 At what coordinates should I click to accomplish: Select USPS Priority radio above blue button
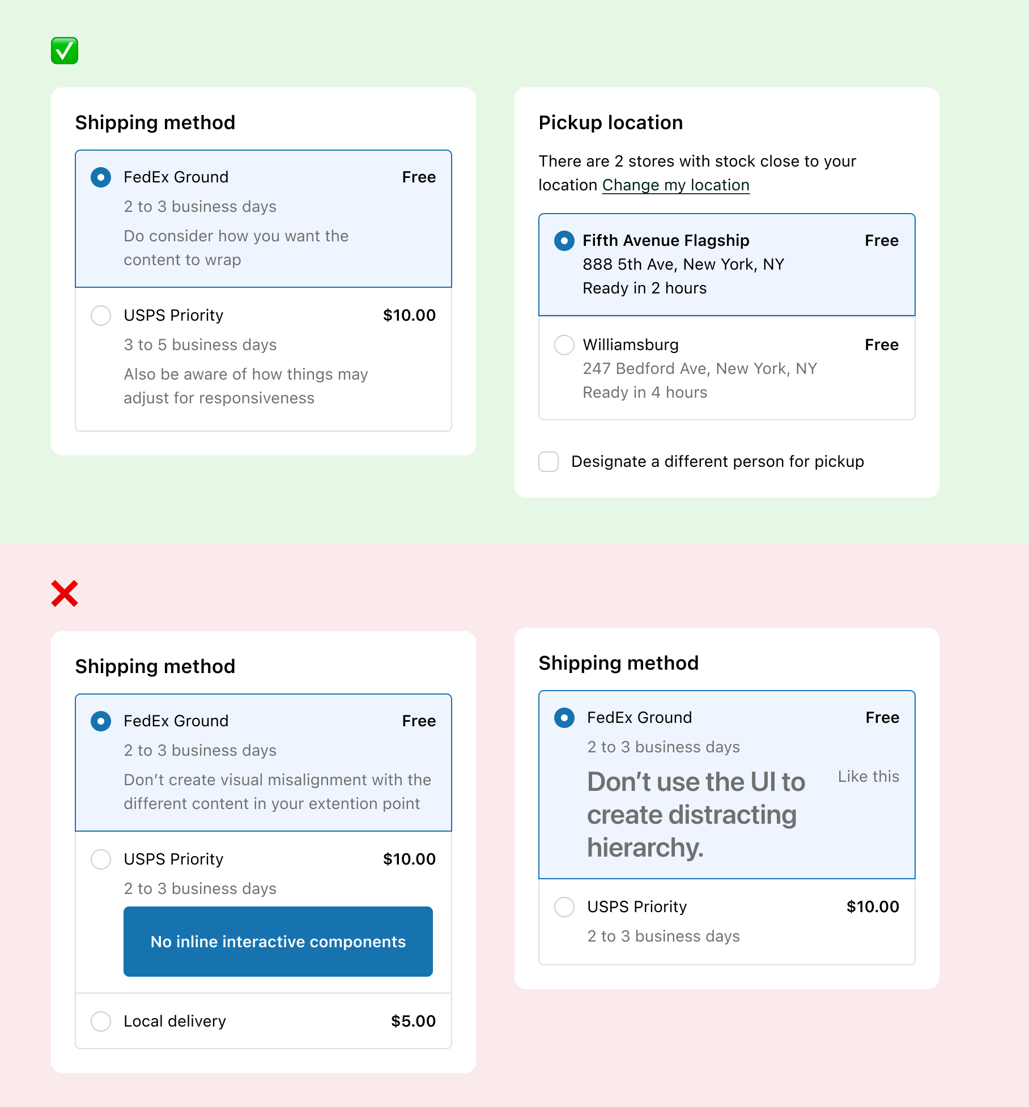pyautogui.click(x=101, y=859)
